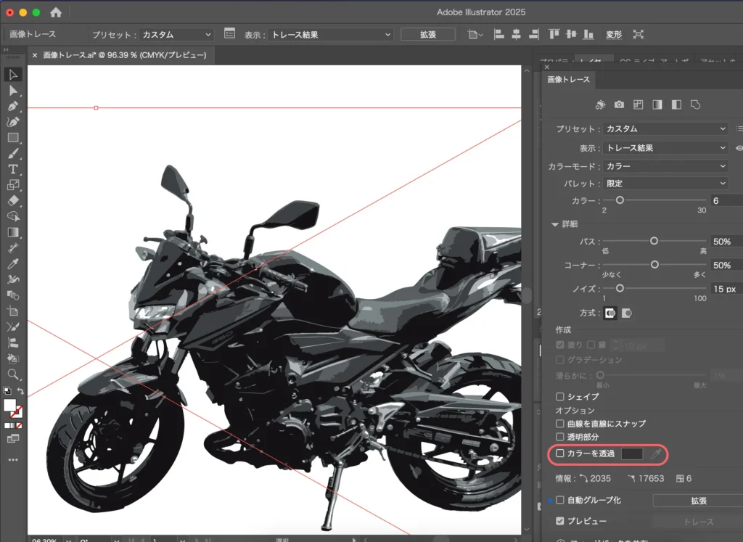Open the カラーモード dropdown
Viewport: 743px width, 542px height.
(x=665, y=166)
